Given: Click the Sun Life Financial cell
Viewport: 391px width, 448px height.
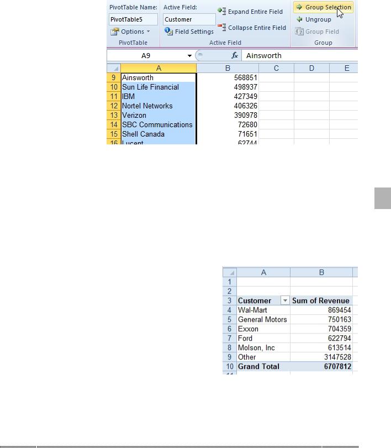Looking at the screenshot, I should pos(158,87).
